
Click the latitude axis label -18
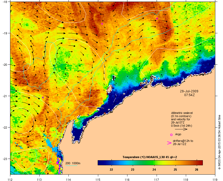pos(5,2)
